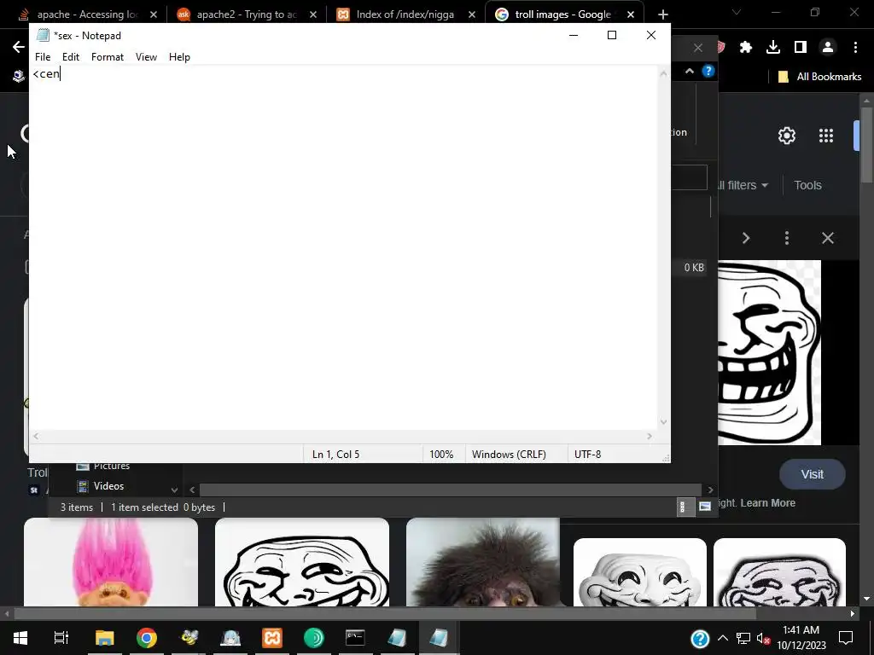Open Notepad View menu

[x=146, y=57]
